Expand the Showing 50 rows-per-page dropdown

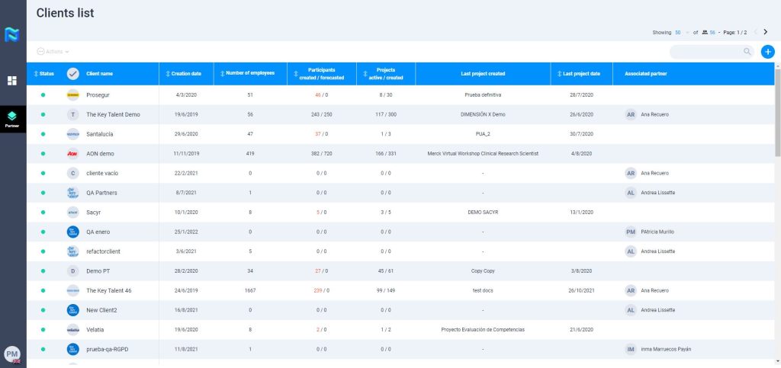pos(681,33)
